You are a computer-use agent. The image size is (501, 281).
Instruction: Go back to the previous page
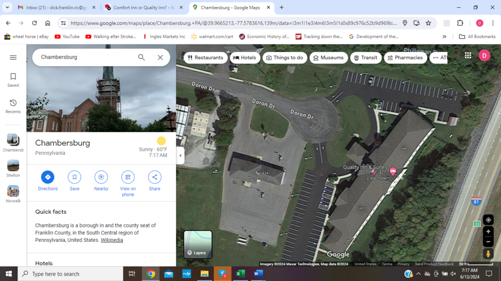point(8,23)
